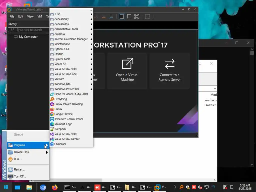Open the Windows Kits folder entry
The width and height of the screenshot is (256, 192).
coord(71,84)
